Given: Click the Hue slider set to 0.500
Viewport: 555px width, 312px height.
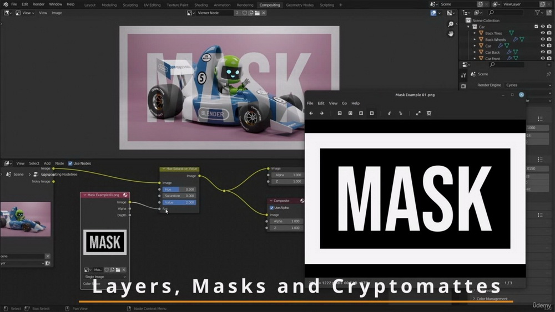Looking at the screenshot, I should (179, 190).
